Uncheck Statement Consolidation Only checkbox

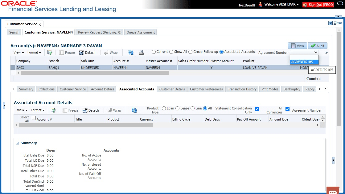click(x=257, y=109)
